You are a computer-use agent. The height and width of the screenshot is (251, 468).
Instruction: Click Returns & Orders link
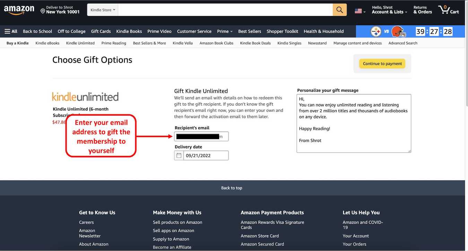[x=423, y=10]
